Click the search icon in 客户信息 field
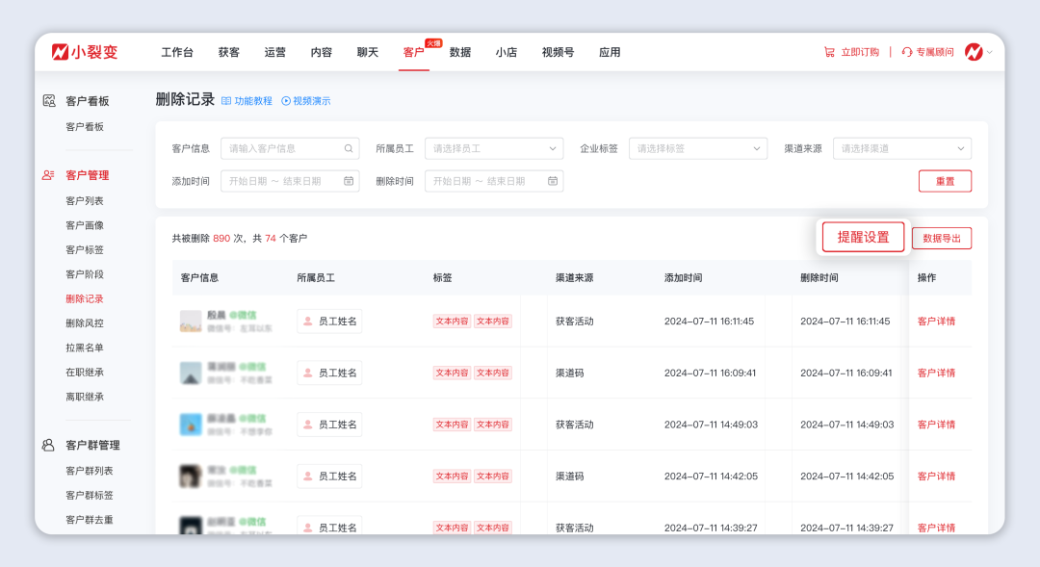 click(x=348, y=148)
